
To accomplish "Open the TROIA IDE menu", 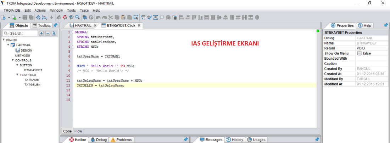I will click(12, 10).
